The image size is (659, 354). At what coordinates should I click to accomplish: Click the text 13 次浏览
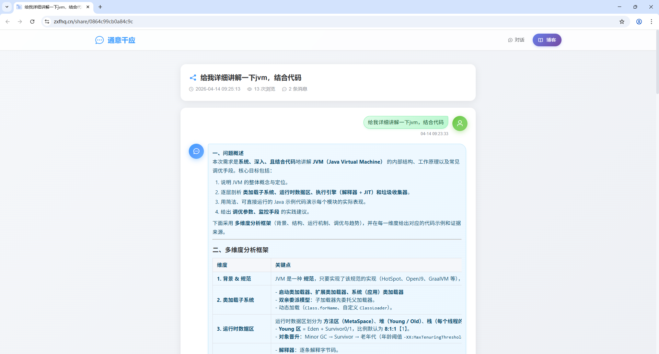[265, 89]
